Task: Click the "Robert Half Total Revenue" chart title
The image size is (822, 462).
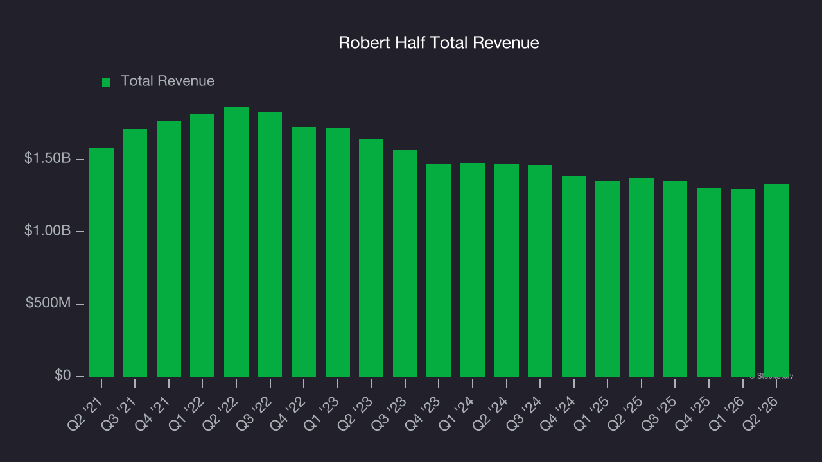Action: (439, 43)
